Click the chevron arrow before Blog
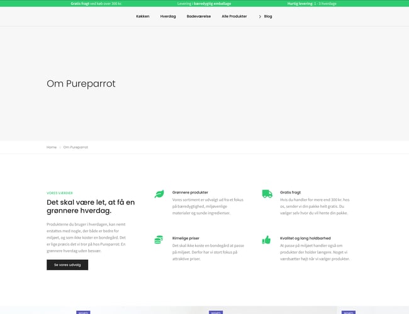Viewport: 409px width, 314px height. [260, 16]
